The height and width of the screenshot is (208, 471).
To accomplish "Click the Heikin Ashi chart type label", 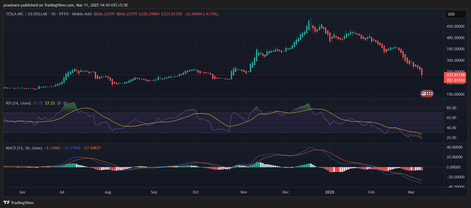I will [82, 14].
